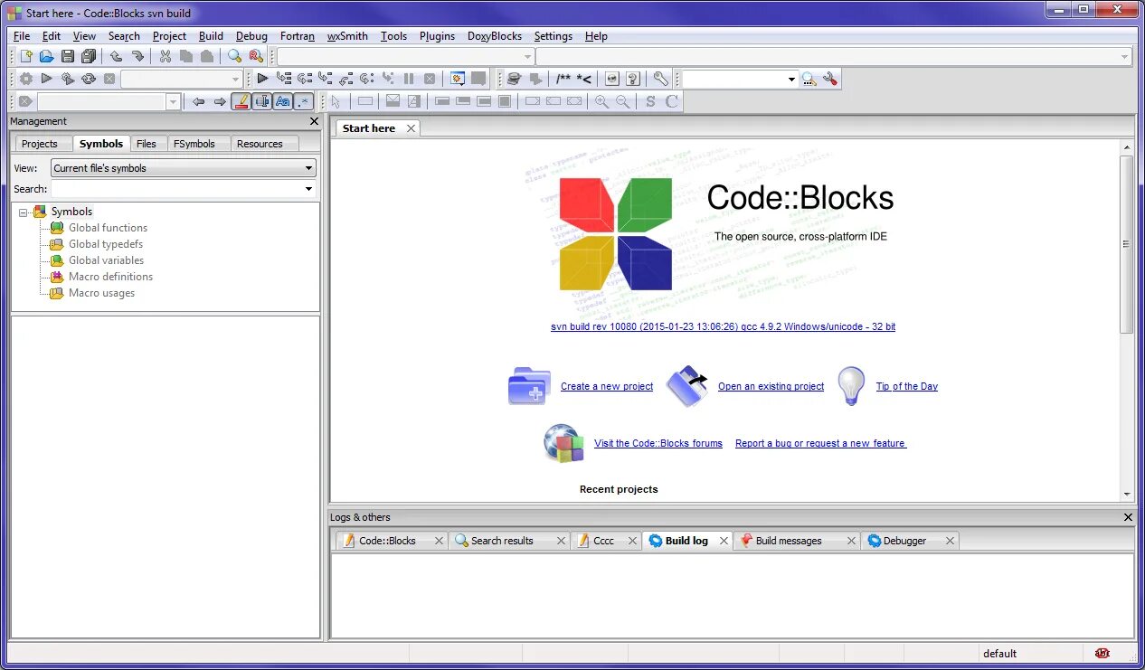
Task: Click Visit the Code::Blocks forums link
Action: pos(658,443)
